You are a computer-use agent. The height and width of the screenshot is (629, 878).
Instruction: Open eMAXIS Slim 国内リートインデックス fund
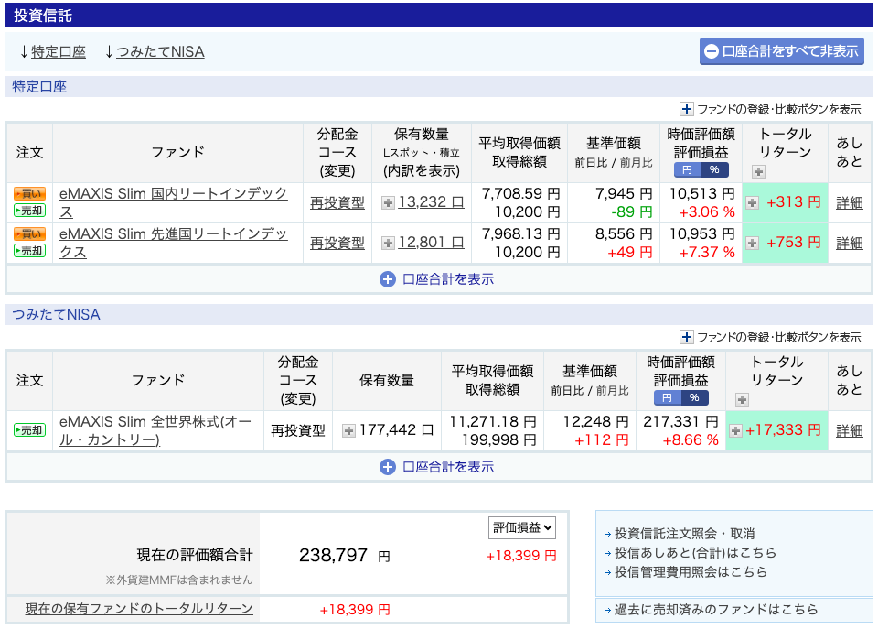[x=174, y=203]
